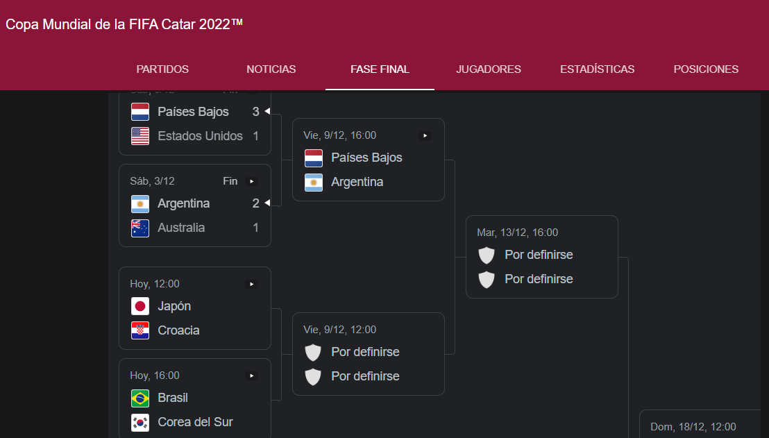Select the ESTADÍSTICAS tab

coord(597,69)
